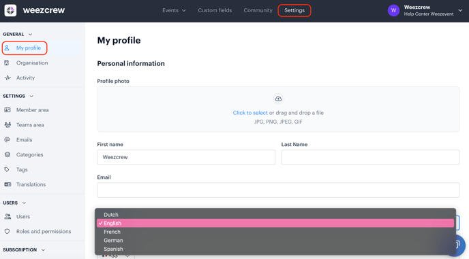Expand the Weezcrew account menu chevron

pos(460,10)
